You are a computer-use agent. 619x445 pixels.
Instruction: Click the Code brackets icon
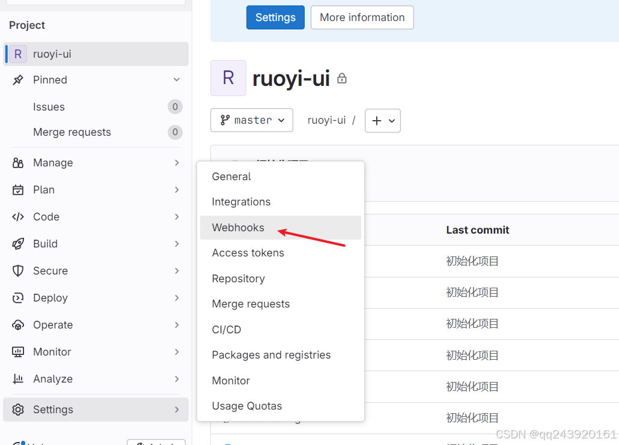point(18,217)
